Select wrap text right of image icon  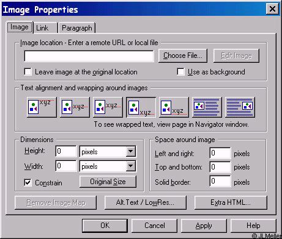(x=207, y=107)
